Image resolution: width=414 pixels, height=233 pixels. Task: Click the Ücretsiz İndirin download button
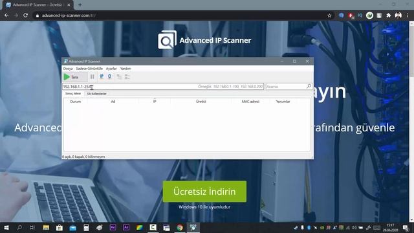tap(204, 192)
